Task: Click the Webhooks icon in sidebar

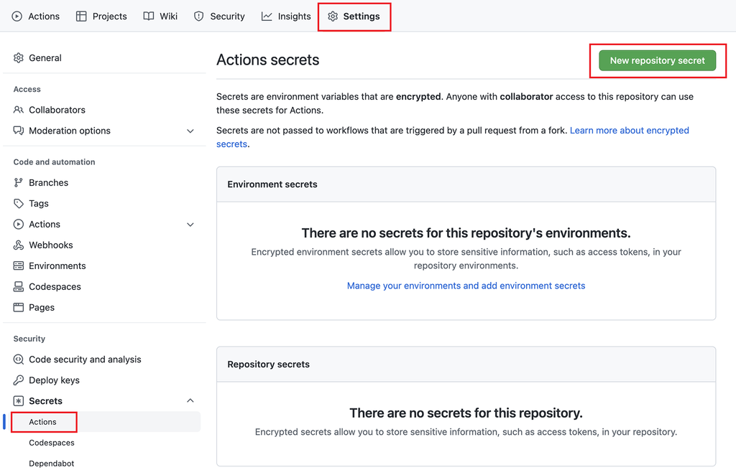Action: (x=19, y=245)
